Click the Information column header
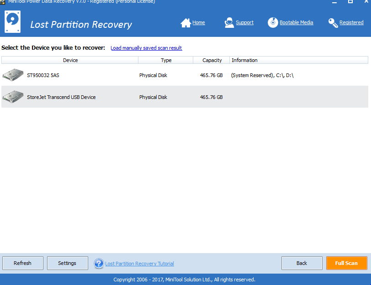This screenshot has height=285, width=371. 299,60
